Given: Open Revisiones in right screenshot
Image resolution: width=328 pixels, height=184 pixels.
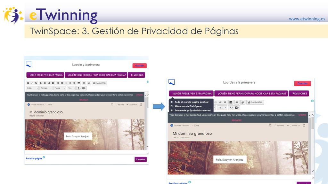Looking at the screenshot, I should pos(299,94).
